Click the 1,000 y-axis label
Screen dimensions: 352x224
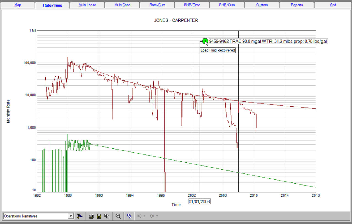click(x=31, y=128)
